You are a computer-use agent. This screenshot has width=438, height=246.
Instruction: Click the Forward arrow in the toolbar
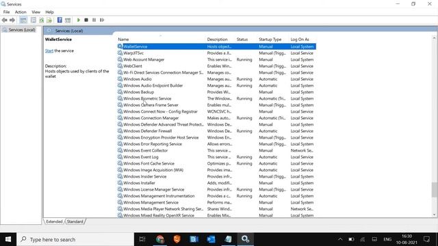(12, 20)
